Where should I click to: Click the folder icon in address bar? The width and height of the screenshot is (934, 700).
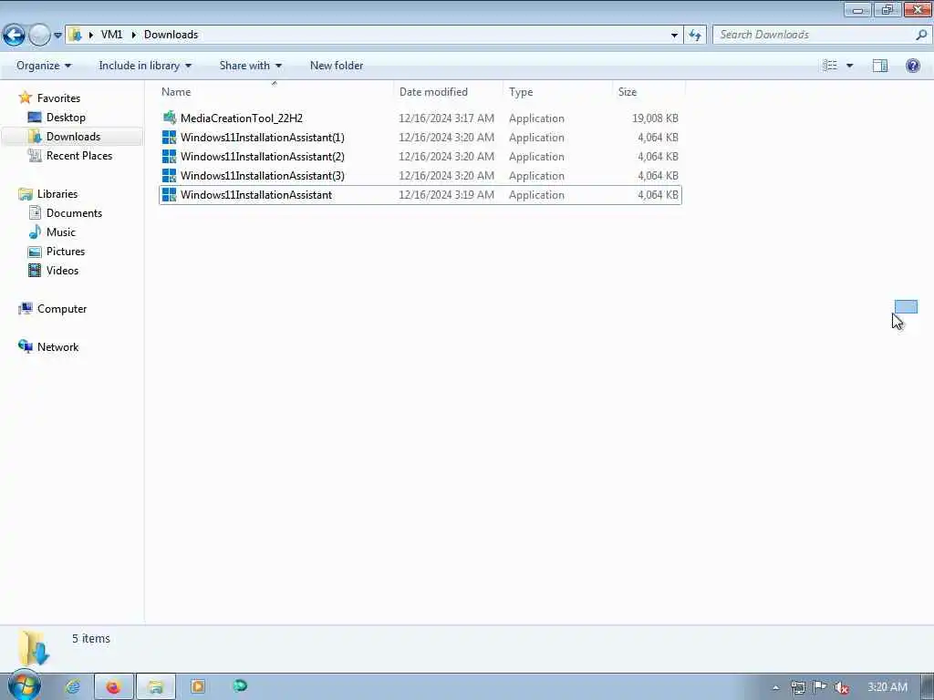(76, 35)
